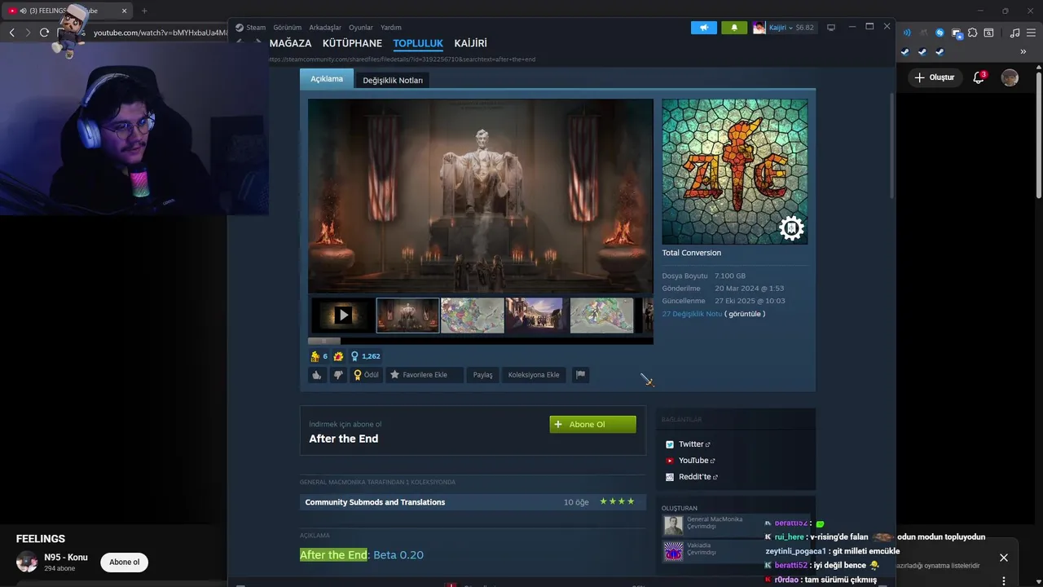Click the Shazam extension icon in browser

(940, 33)
